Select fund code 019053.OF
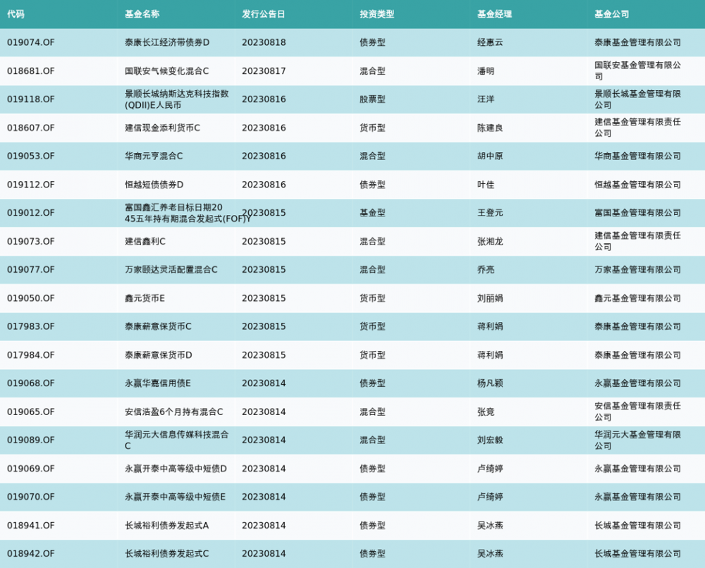705x568 pixels. pyautogui.click(x=30, y=156)
